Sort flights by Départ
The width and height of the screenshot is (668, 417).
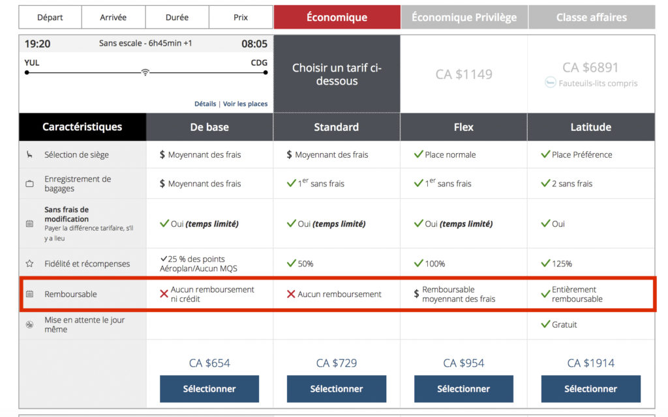click(x=51, y=18)
